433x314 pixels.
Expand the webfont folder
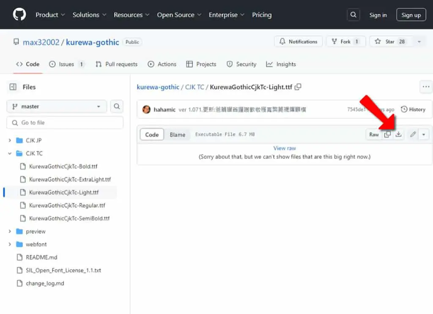coord(10,244)
